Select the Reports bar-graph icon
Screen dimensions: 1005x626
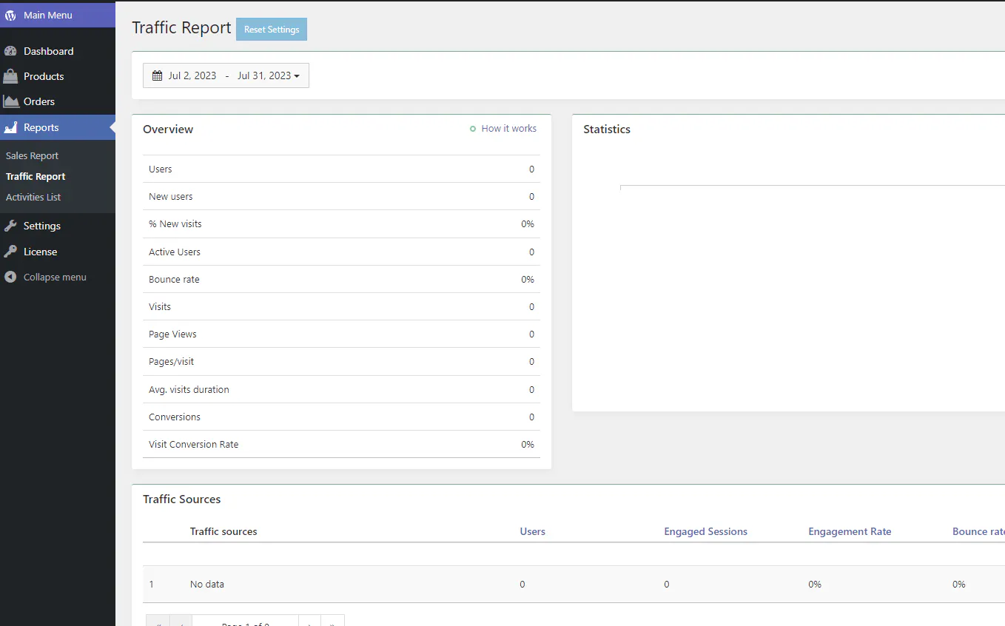[12, 127]
